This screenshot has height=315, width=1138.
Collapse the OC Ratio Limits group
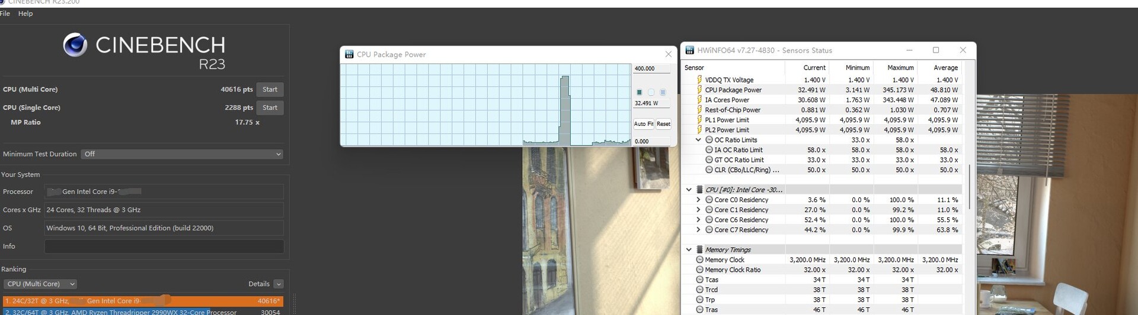tap(698, 140)
